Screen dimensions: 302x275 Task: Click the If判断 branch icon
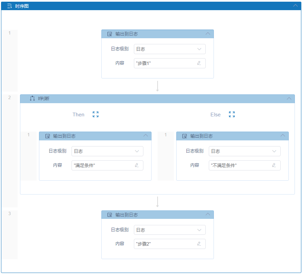coord(32,98)
